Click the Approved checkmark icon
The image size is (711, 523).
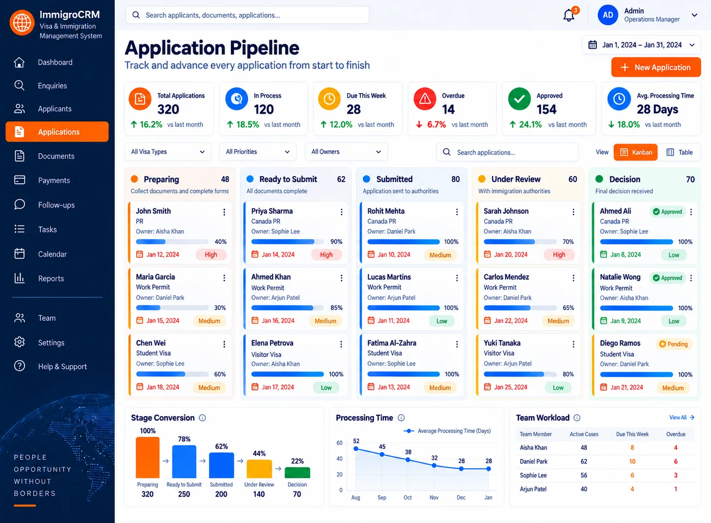pyautogui.click(x=519, y=99)
